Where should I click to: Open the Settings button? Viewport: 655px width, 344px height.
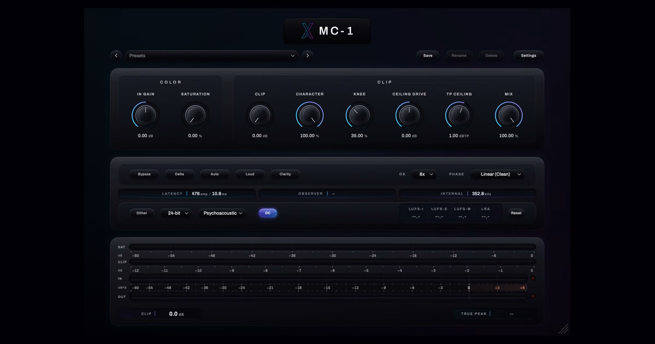tap(528, 55)
